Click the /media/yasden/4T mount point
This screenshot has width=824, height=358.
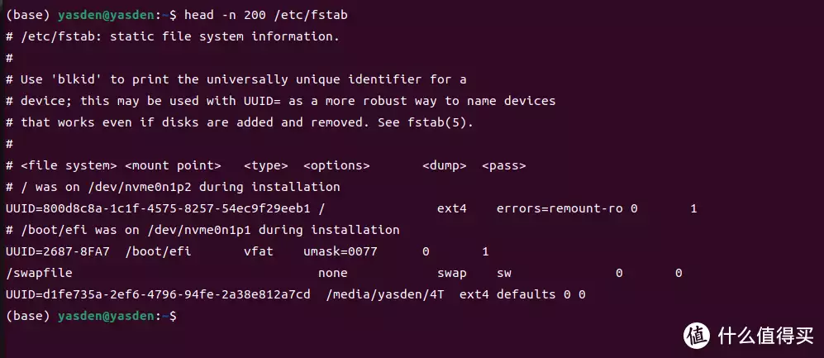click(x=384, y=294)
